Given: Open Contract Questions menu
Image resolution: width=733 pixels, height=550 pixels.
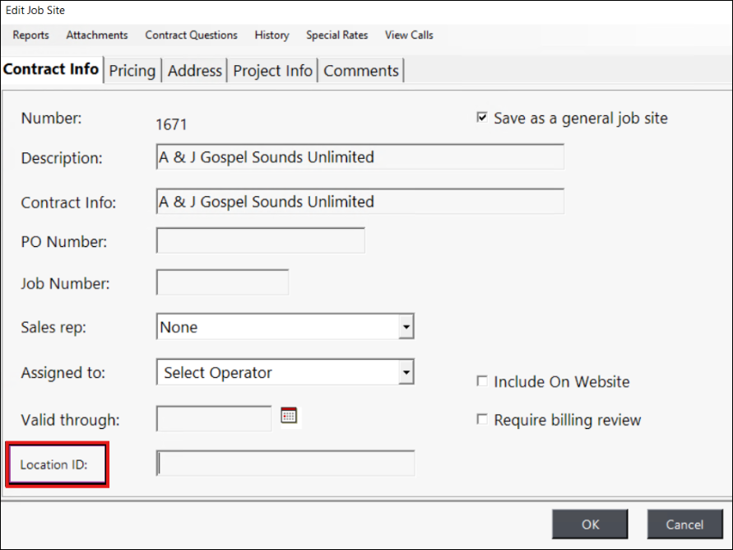Looking at the screenshot, I should 191,35.
